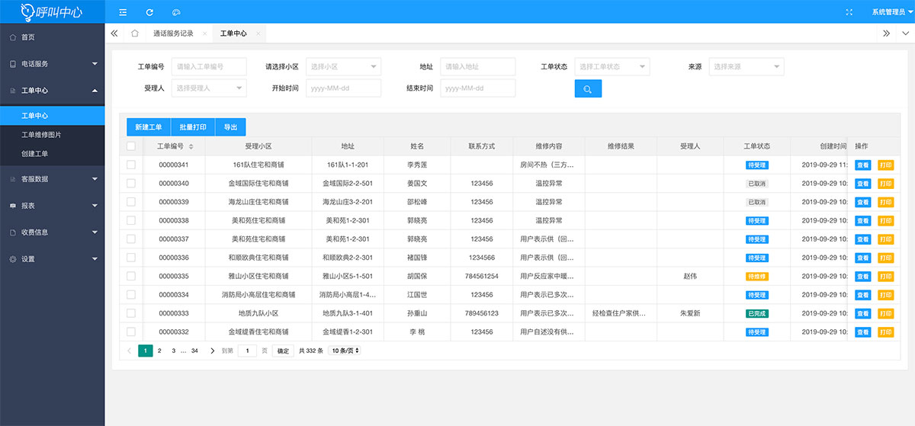The width and height of the screenshot is (915, 426).
Task: Check the row for order 00000338
Action: pyautogui.click(x=131, y=220)
